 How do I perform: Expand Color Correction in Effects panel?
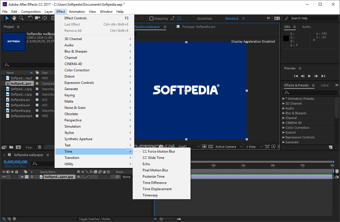click(284, 128)
